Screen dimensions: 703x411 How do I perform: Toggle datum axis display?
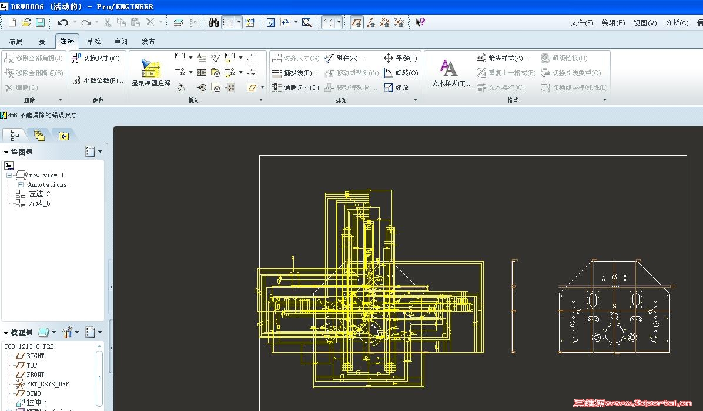pyautogui.click(x=371, y=22)
